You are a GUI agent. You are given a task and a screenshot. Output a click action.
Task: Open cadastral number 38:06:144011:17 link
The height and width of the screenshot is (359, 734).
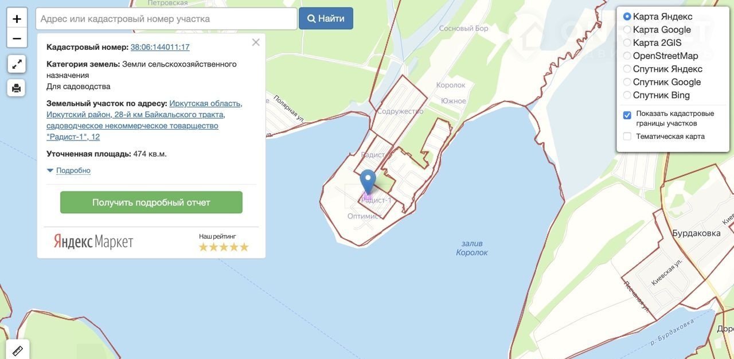click(160, 47)
